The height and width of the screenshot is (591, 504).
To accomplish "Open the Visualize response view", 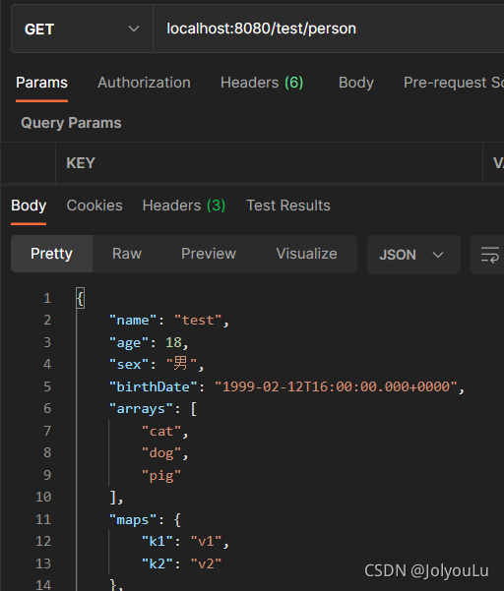I will point(307,254).
